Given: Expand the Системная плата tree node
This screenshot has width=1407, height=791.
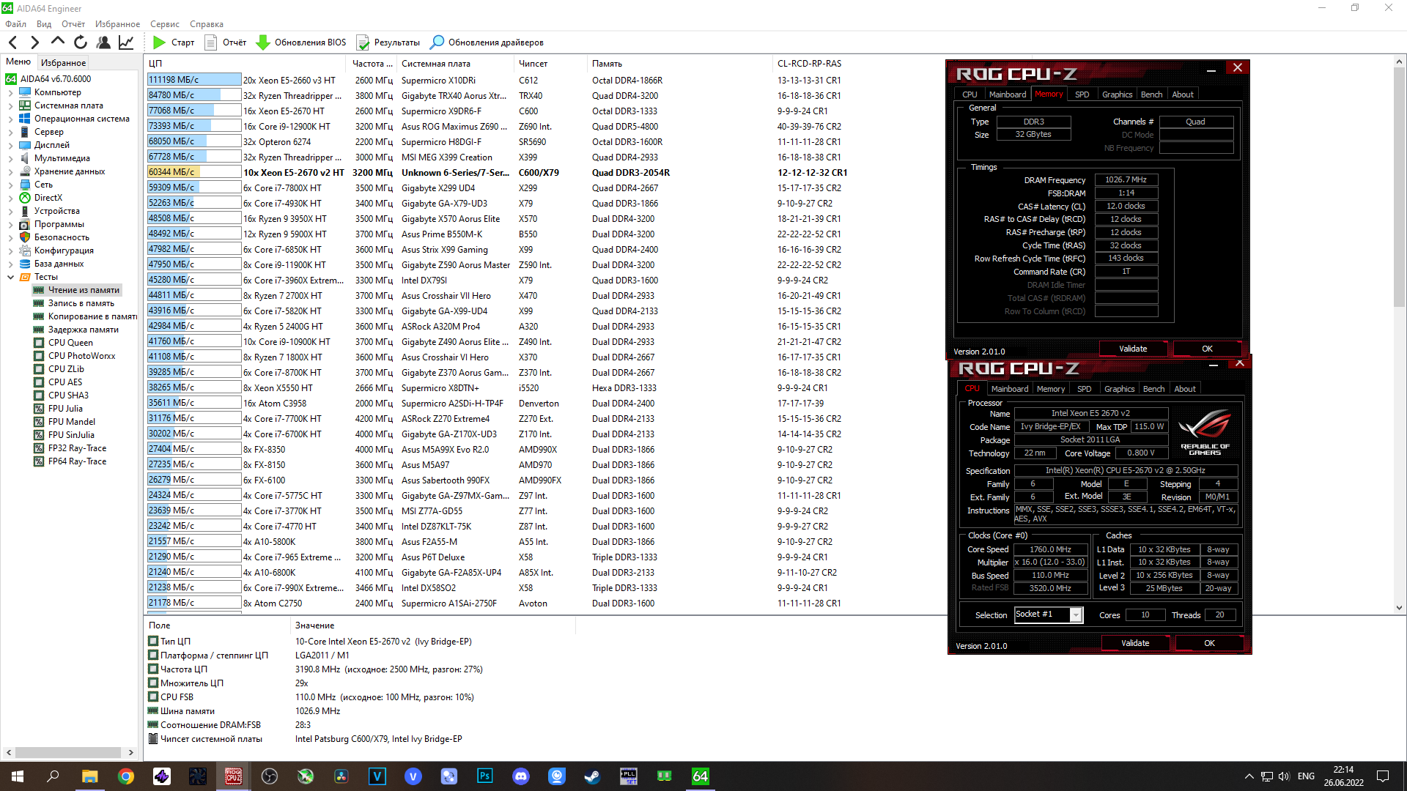Looking at the screenshot, I should coord(10,106).
